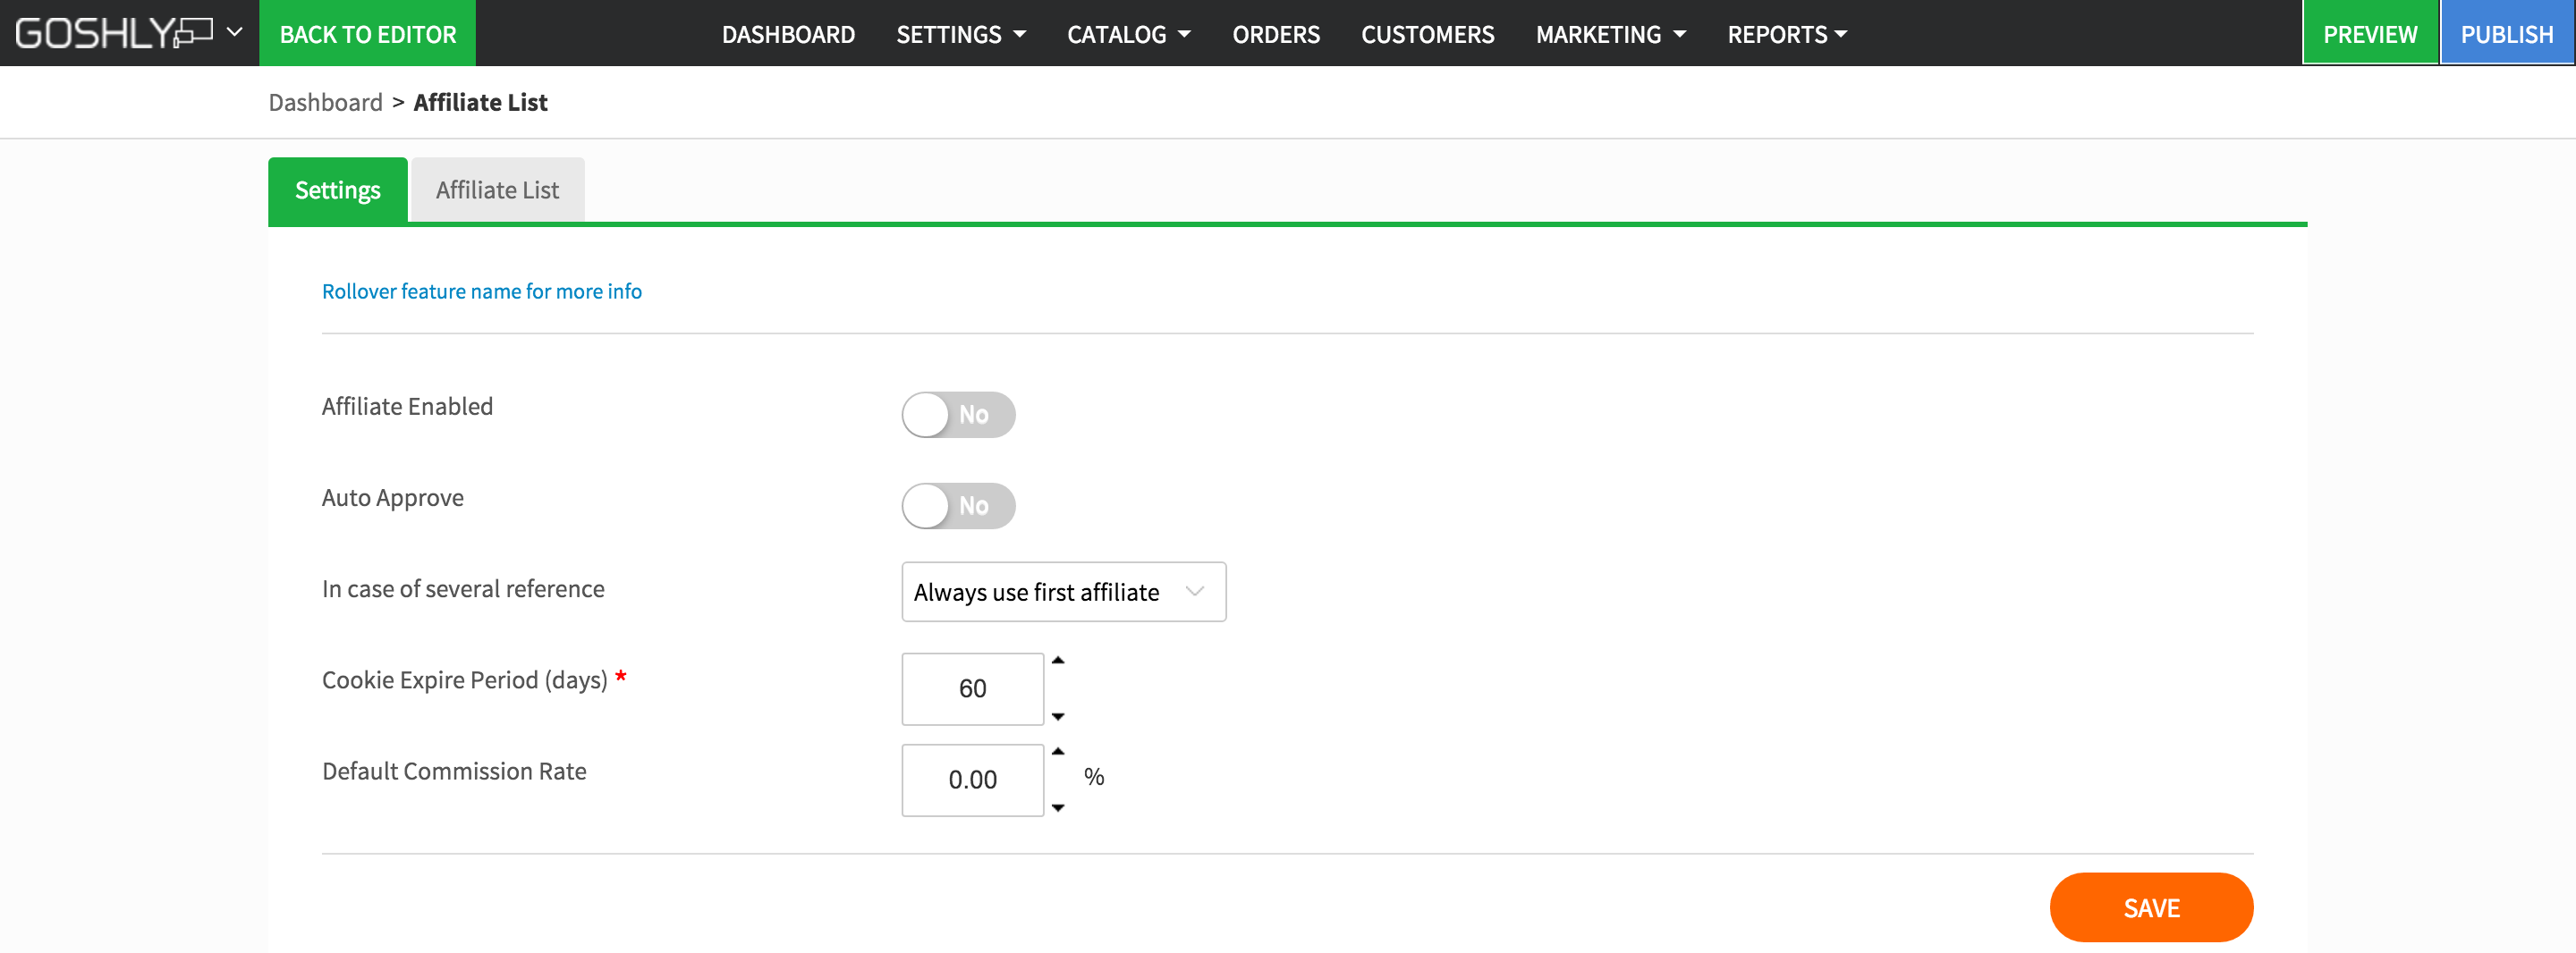Screen dimensions: 2576x953
Task: Expand the chevron next to Goshly logo
Action: click(x=235, y=33)
